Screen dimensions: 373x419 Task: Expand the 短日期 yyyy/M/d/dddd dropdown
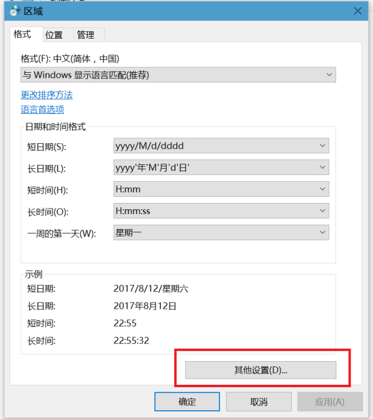point(221,146)
